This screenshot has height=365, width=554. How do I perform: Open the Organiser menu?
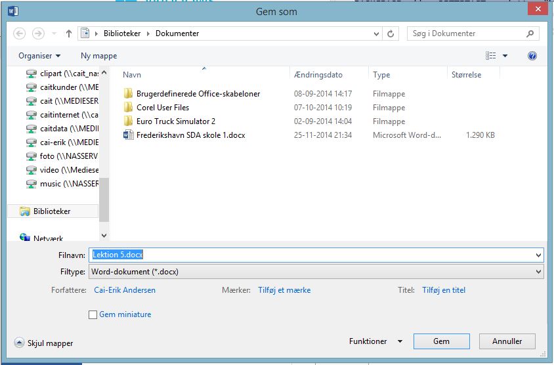point(39,56)
